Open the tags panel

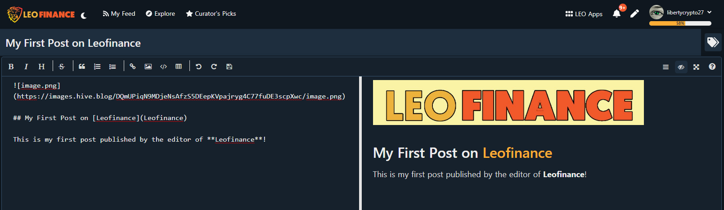(713, 42)
